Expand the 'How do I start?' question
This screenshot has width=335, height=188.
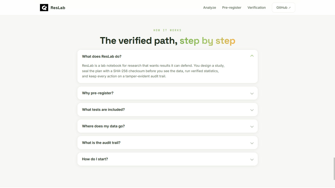167,159
